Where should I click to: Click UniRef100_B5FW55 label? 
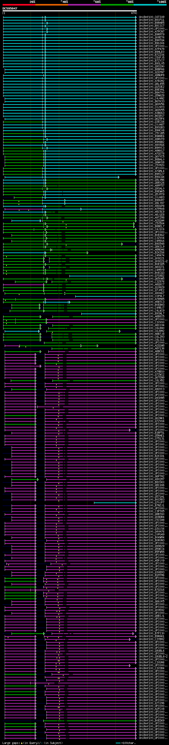tap(152, 552)
